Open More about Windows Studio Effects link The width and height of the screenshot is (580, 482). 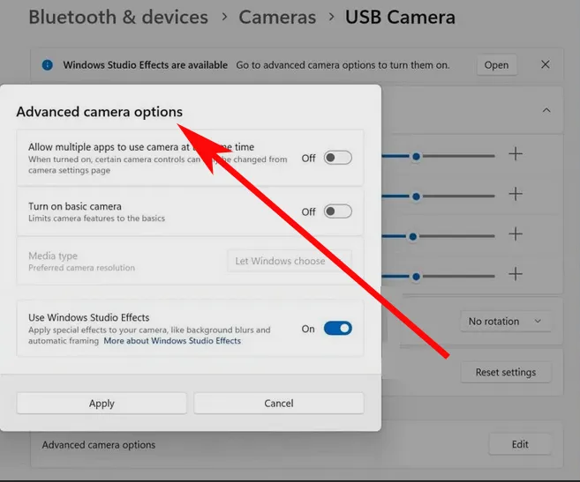coord(172,341)
